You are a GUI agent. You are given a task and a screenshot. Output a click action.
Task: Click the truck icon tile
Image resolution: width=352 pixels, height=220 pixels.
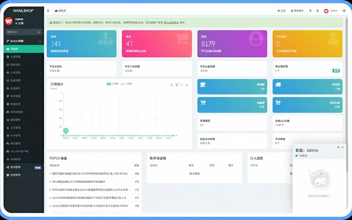(x=278, y=84)
